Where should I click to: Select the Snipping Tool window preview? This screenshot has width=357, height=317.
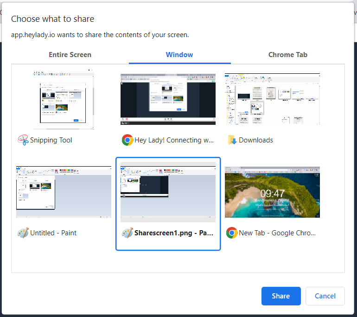point(64,99)
